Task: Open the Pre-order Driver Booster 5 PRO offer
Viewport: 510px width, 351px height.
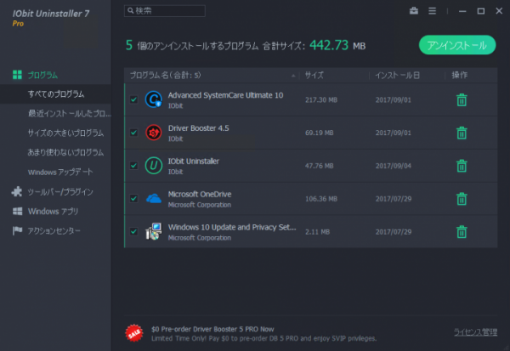Action: click(x=212, y=329)
